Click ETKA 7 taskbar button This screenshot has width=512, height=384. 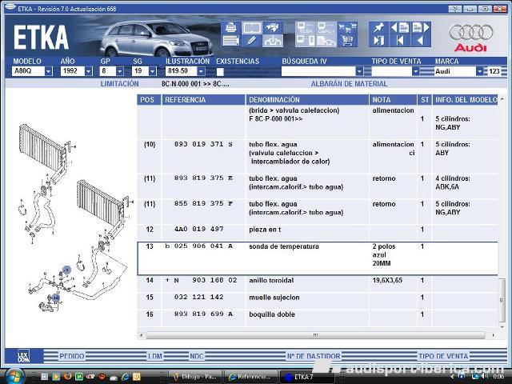[307, 377]
